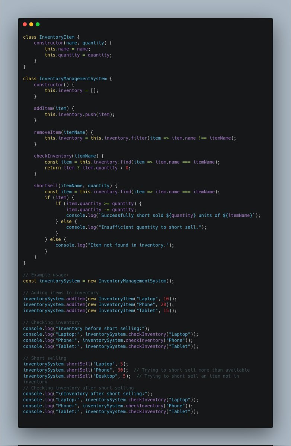Image resolution: width=291 pixels, height=446 pixels.
Task: Click the addItem line with "Phone", 20
Action: [99, 305]
